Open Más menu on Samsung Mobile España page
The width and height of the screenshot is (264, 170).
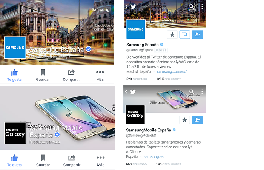tap(101, 161)
